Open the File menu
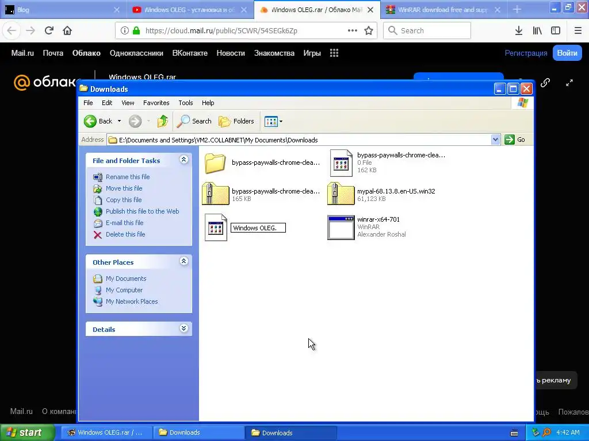Image resolution: width=589 pixels, height=441 pixels. point(88,103)
